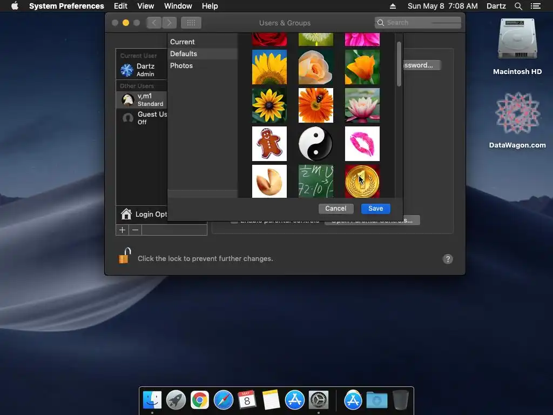Select the fortune cookie picture
Viewport: 553px width, 415px height.
(x=269, y=181)
